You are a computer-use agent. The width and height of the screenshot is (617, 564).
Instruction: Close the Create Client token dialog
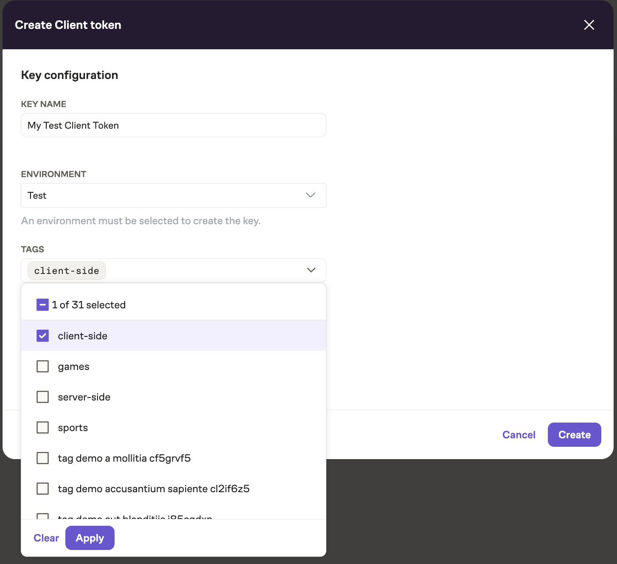589,25
